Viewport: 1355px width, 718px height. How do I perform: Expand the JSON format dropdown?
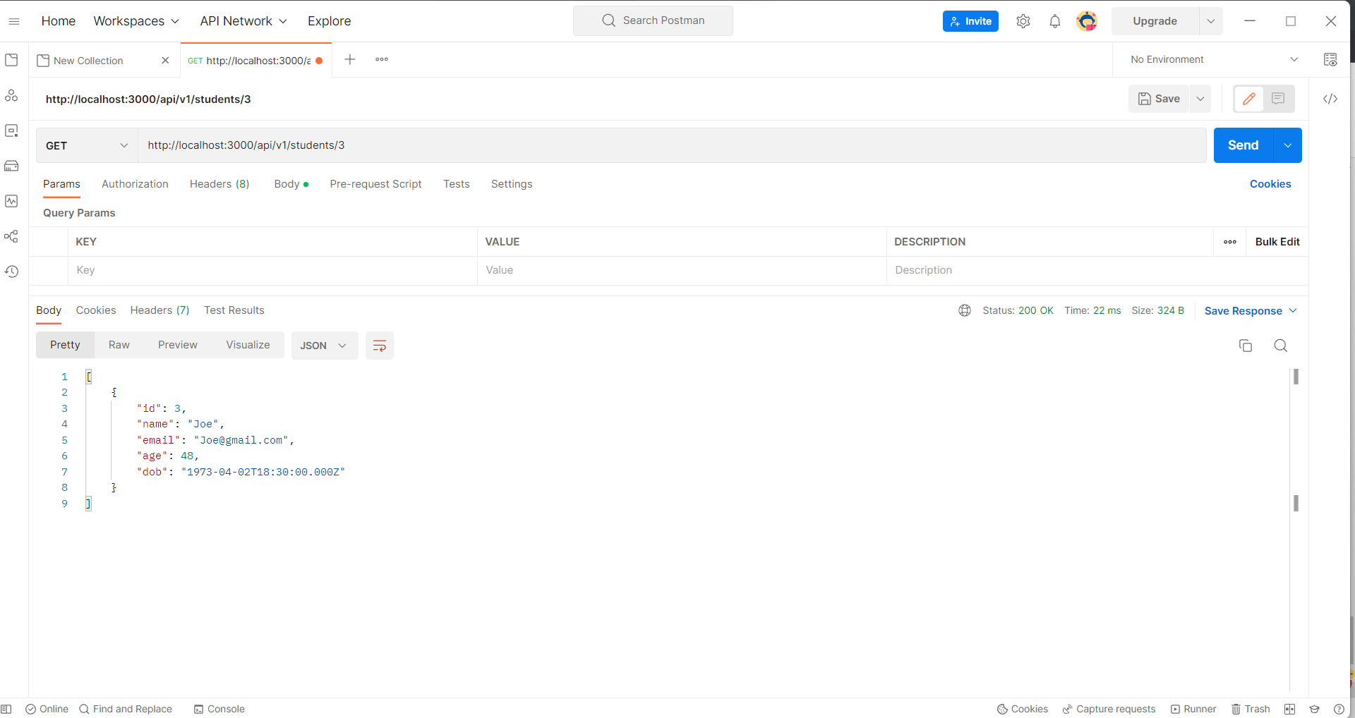click(324, 346)
